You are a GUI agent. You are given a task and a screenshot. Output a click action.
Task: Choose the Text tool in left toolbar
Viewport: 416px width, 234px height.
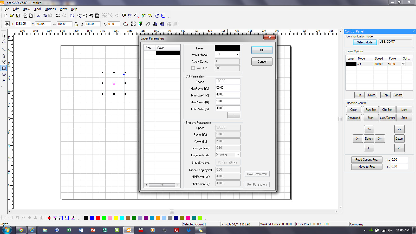[x=4, y=81]
